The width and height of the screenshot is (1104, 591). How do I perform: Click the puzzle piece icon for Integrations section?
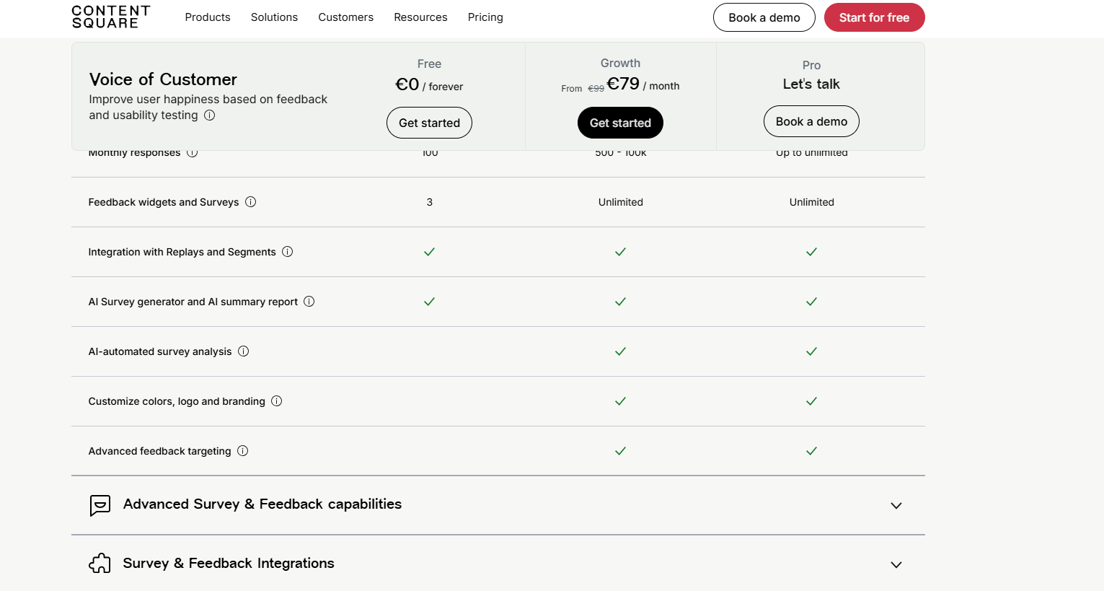100,564
